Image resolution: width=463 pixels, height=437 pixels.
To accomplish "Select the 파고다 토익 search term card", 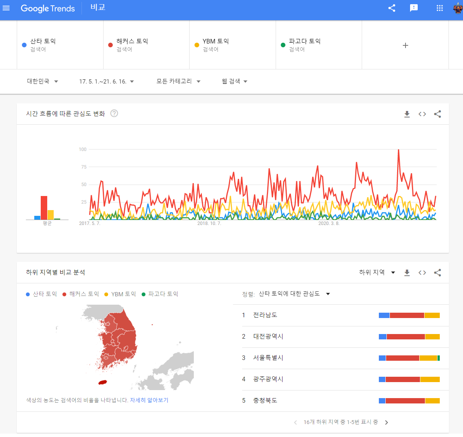I will tap(319, 45).
